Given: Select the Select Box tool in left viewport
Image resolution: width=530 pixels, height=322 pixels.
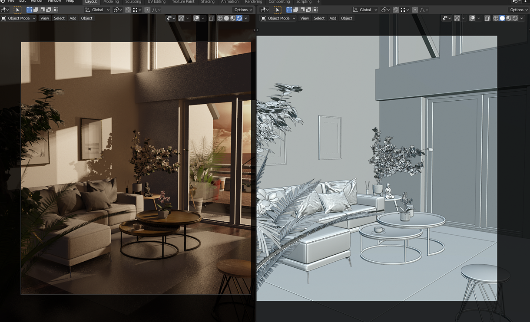Looking at the screenshot, I should (x=17, y=10).
